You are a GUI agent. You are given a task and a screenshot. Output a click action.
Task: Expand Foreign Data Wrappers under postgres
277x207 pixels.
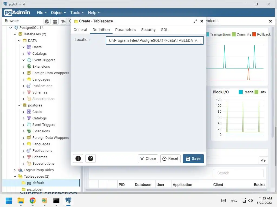pyautogui.click(x=24, y=138)
